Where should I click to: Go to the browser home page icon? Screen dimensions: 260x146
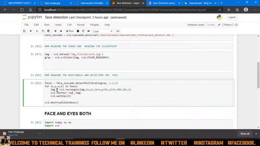30,10
